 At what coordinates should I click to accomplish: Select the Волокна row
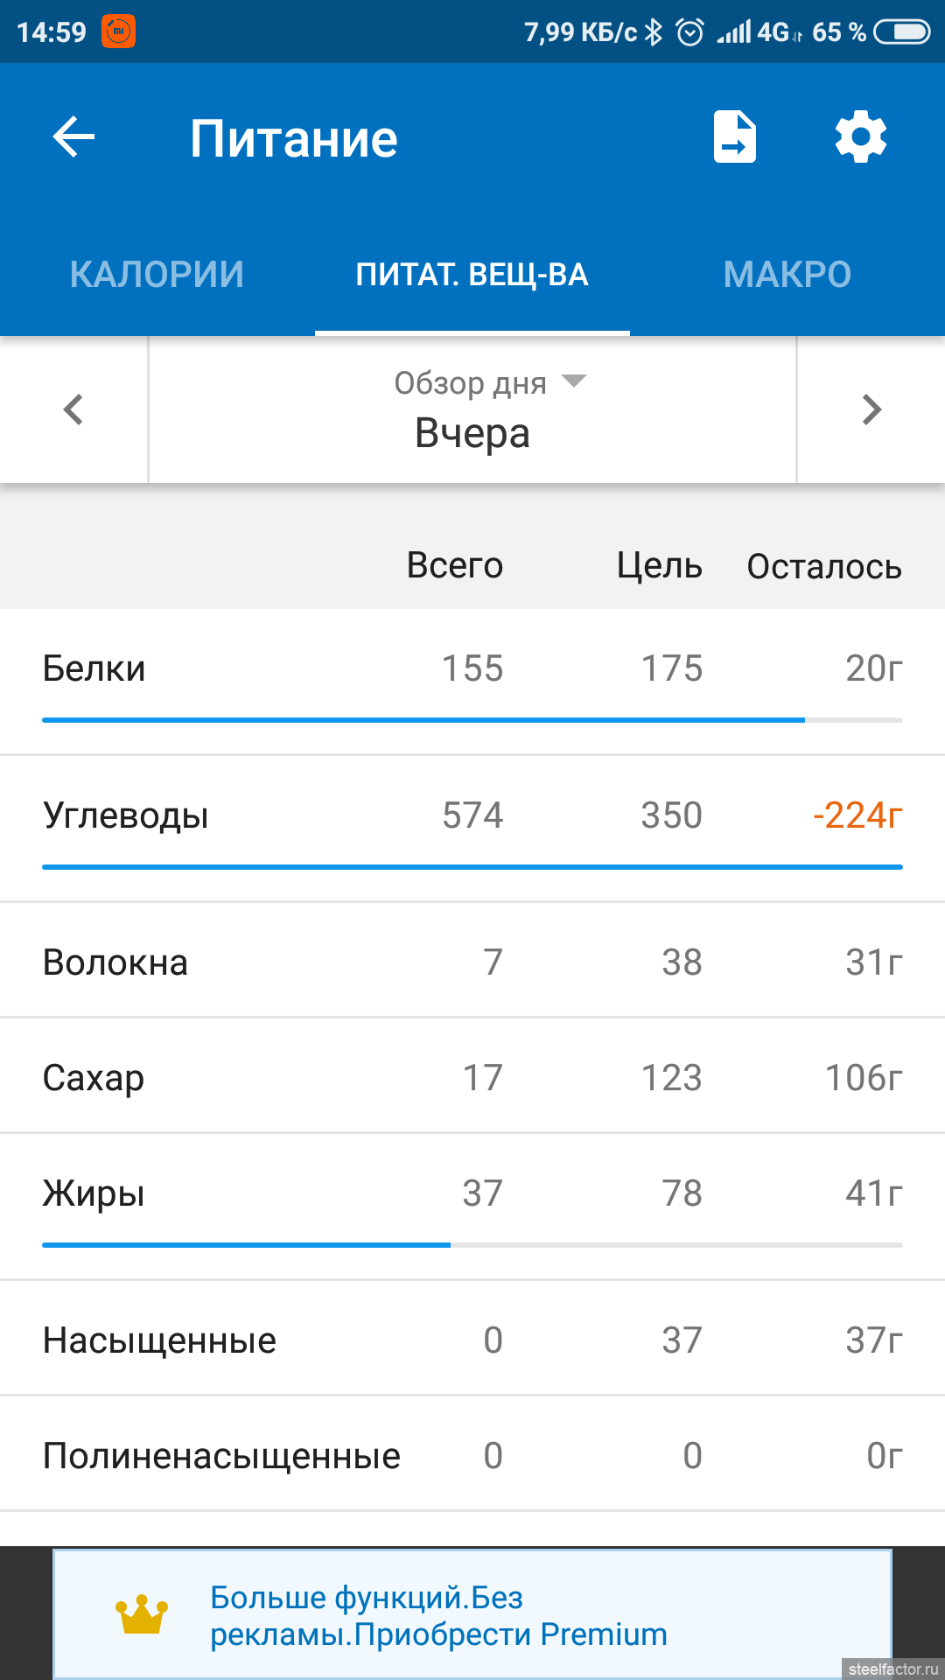click(472, 962)
